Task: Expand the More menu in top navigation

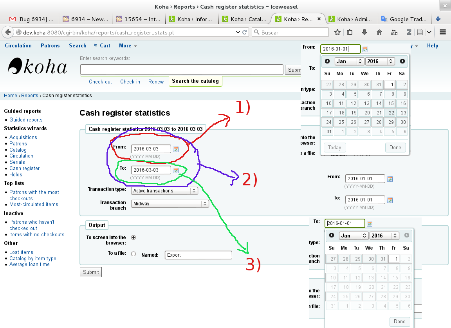Action: (128, 46)
